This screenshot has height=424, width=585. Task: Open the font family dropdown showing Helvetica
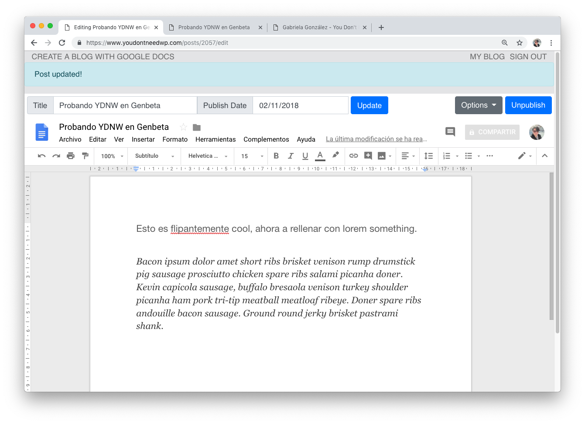pos(207,156)
